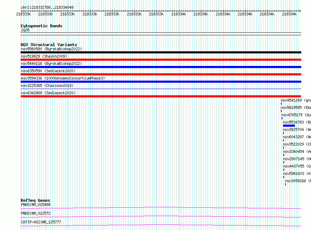Select the blue esv3594336 variant bar
The height and width of the screenshot is (230, 311).
161,82
